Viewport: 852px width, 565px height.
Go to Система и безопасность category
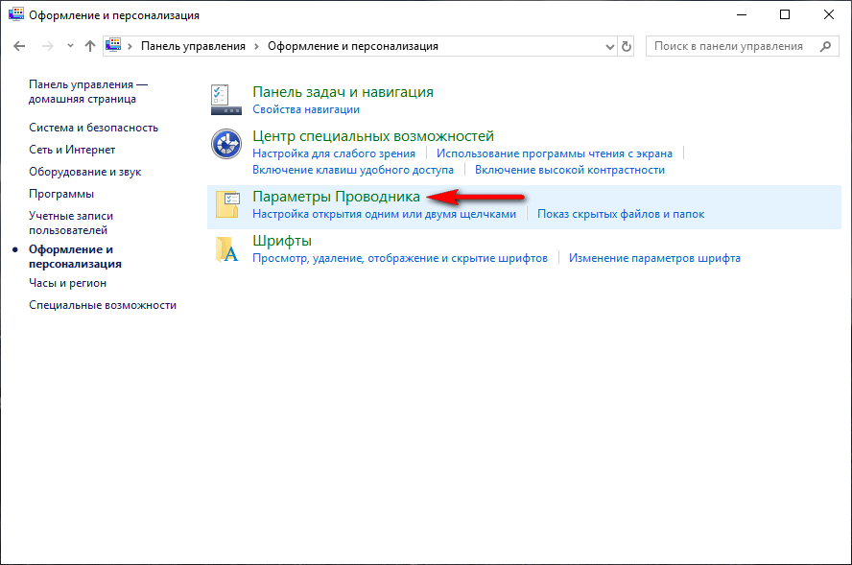93,128
